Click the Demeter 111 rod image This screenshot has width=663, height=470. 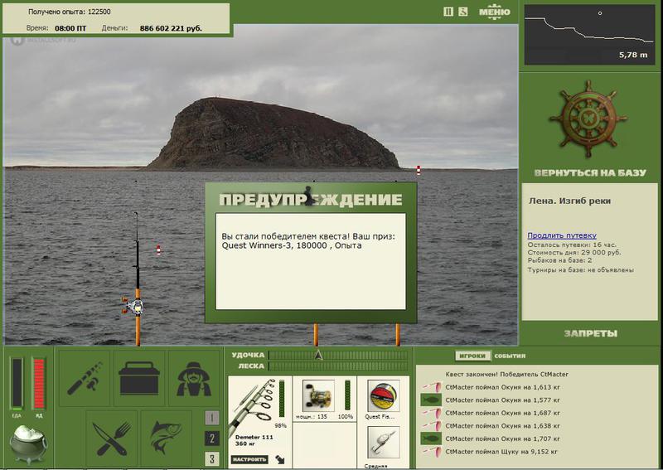(253, 406)
